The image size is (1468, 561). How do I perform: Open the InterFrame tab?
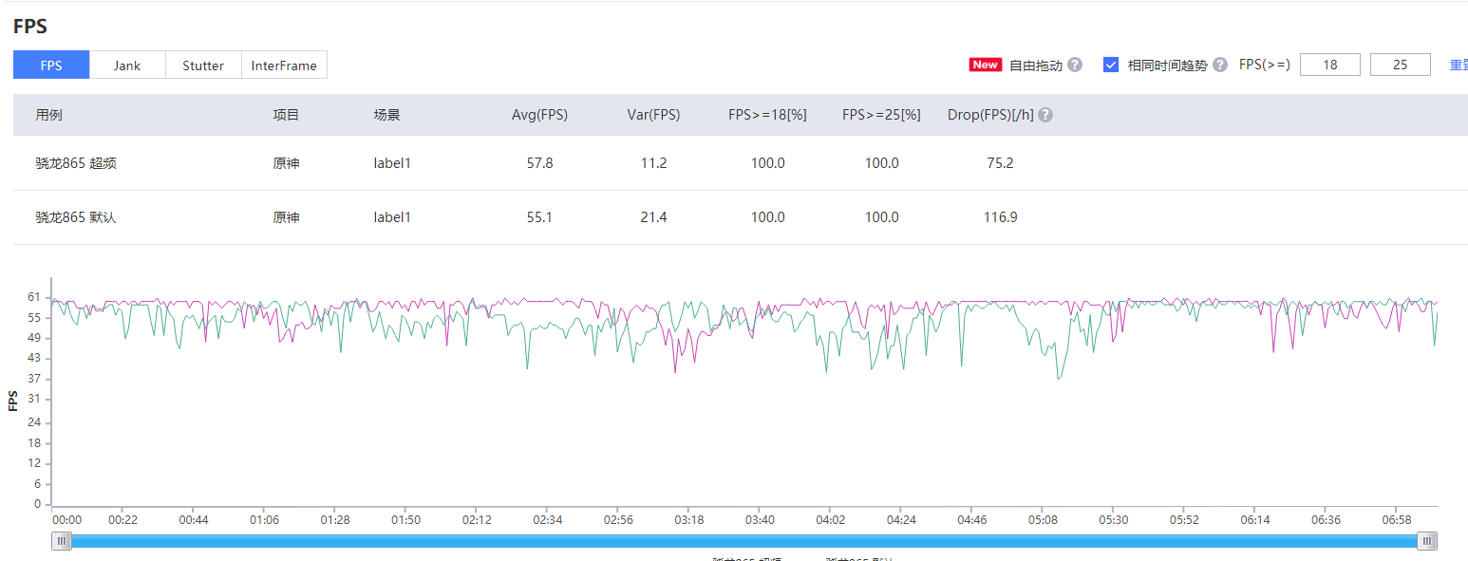coord(284,65)
